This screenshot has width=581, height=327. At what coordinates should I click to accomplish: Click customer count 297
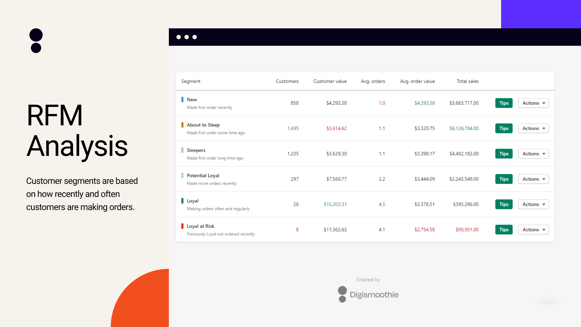point(294,179)
